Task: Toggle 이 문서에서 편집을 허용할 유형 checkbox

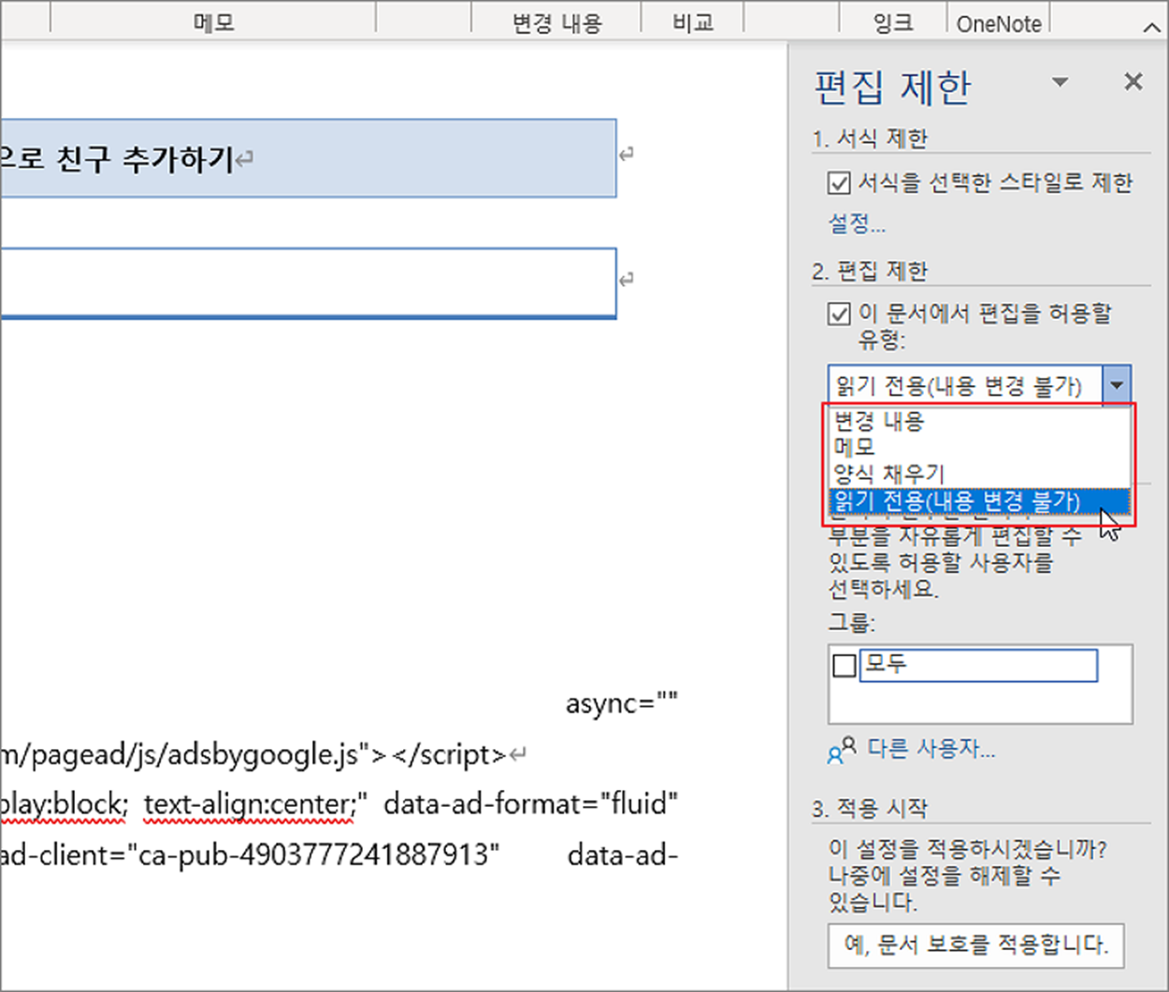Action: (839, 314)
